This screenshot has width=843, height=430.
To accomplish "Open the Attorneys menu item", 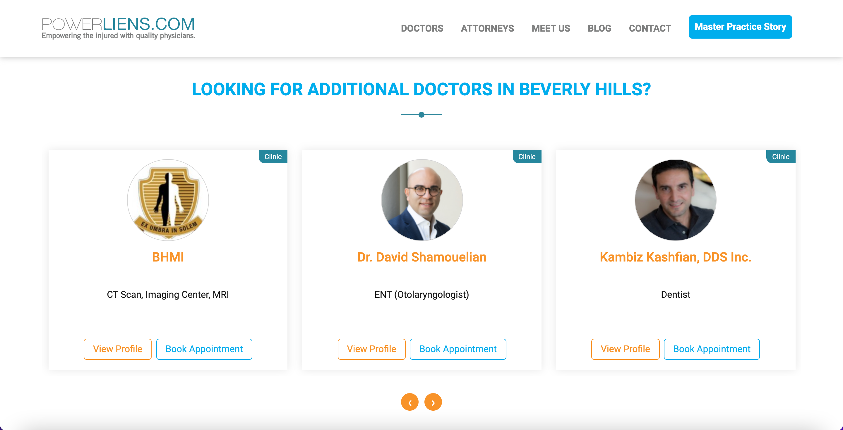I will coord(487,28).
